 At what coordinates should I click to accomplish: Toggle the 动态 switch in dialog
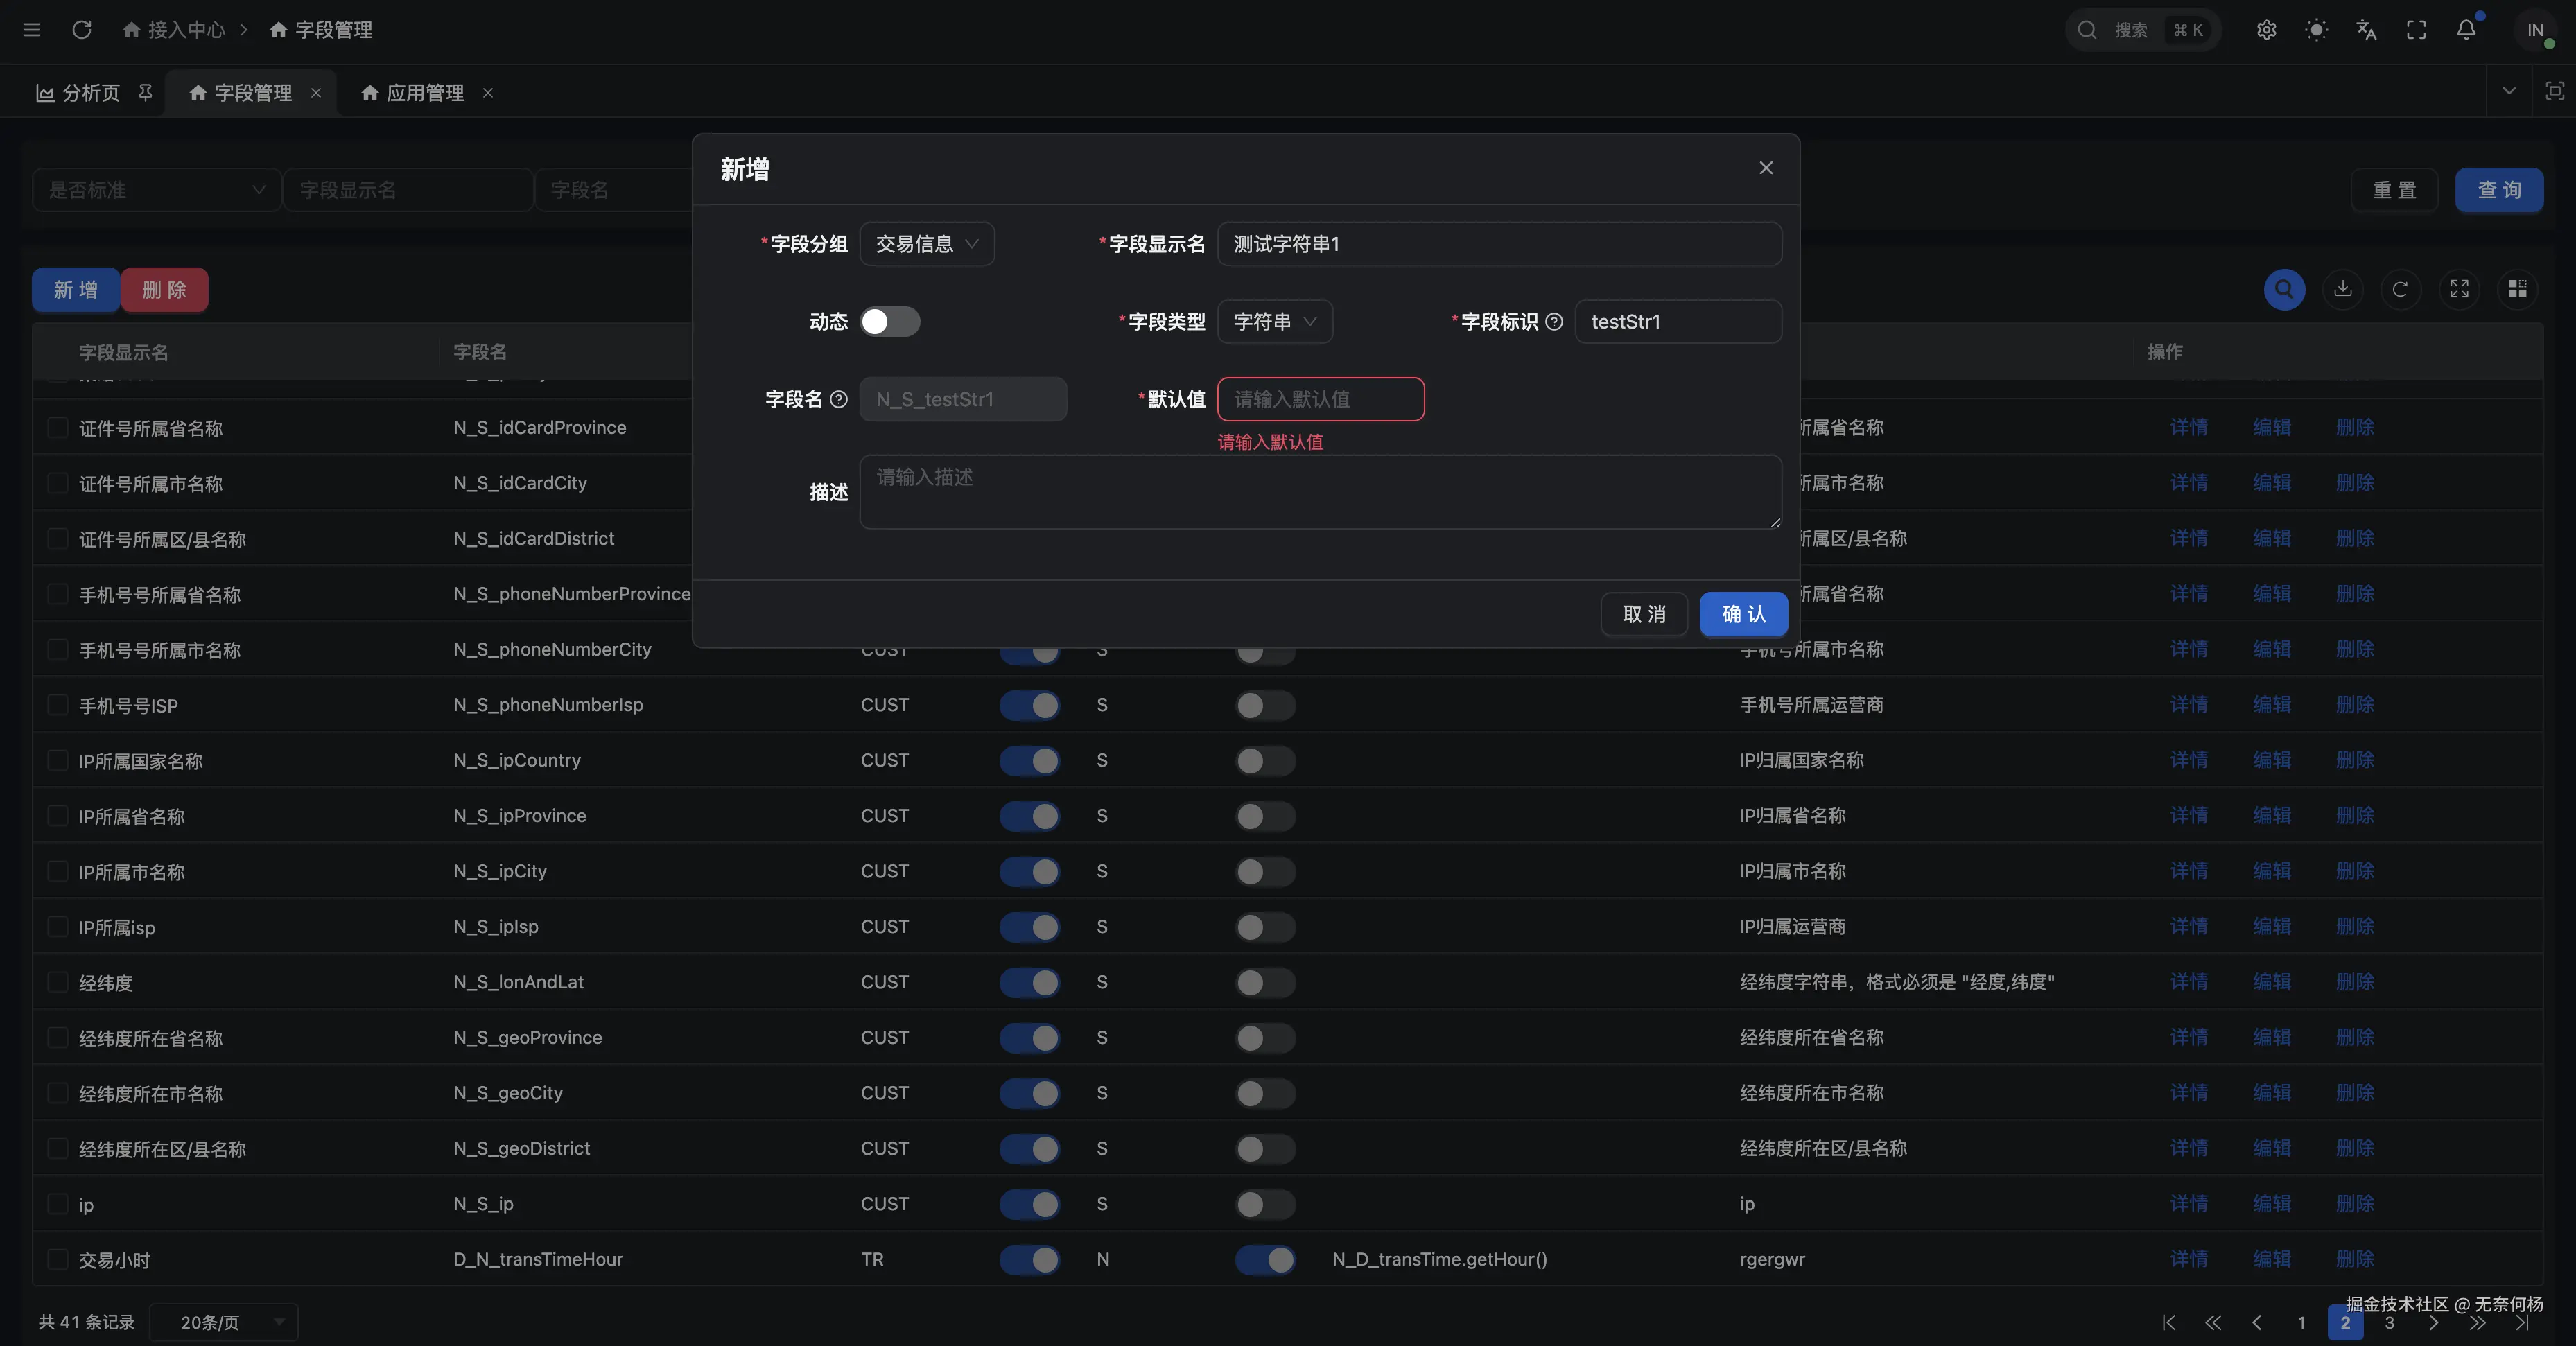889,322
